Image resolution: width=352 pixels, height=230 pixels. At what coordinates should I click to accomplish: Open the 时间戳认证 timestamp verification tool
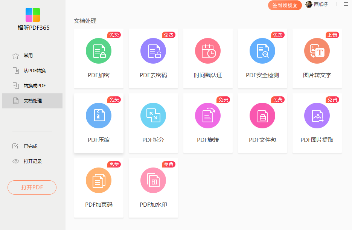208,58
